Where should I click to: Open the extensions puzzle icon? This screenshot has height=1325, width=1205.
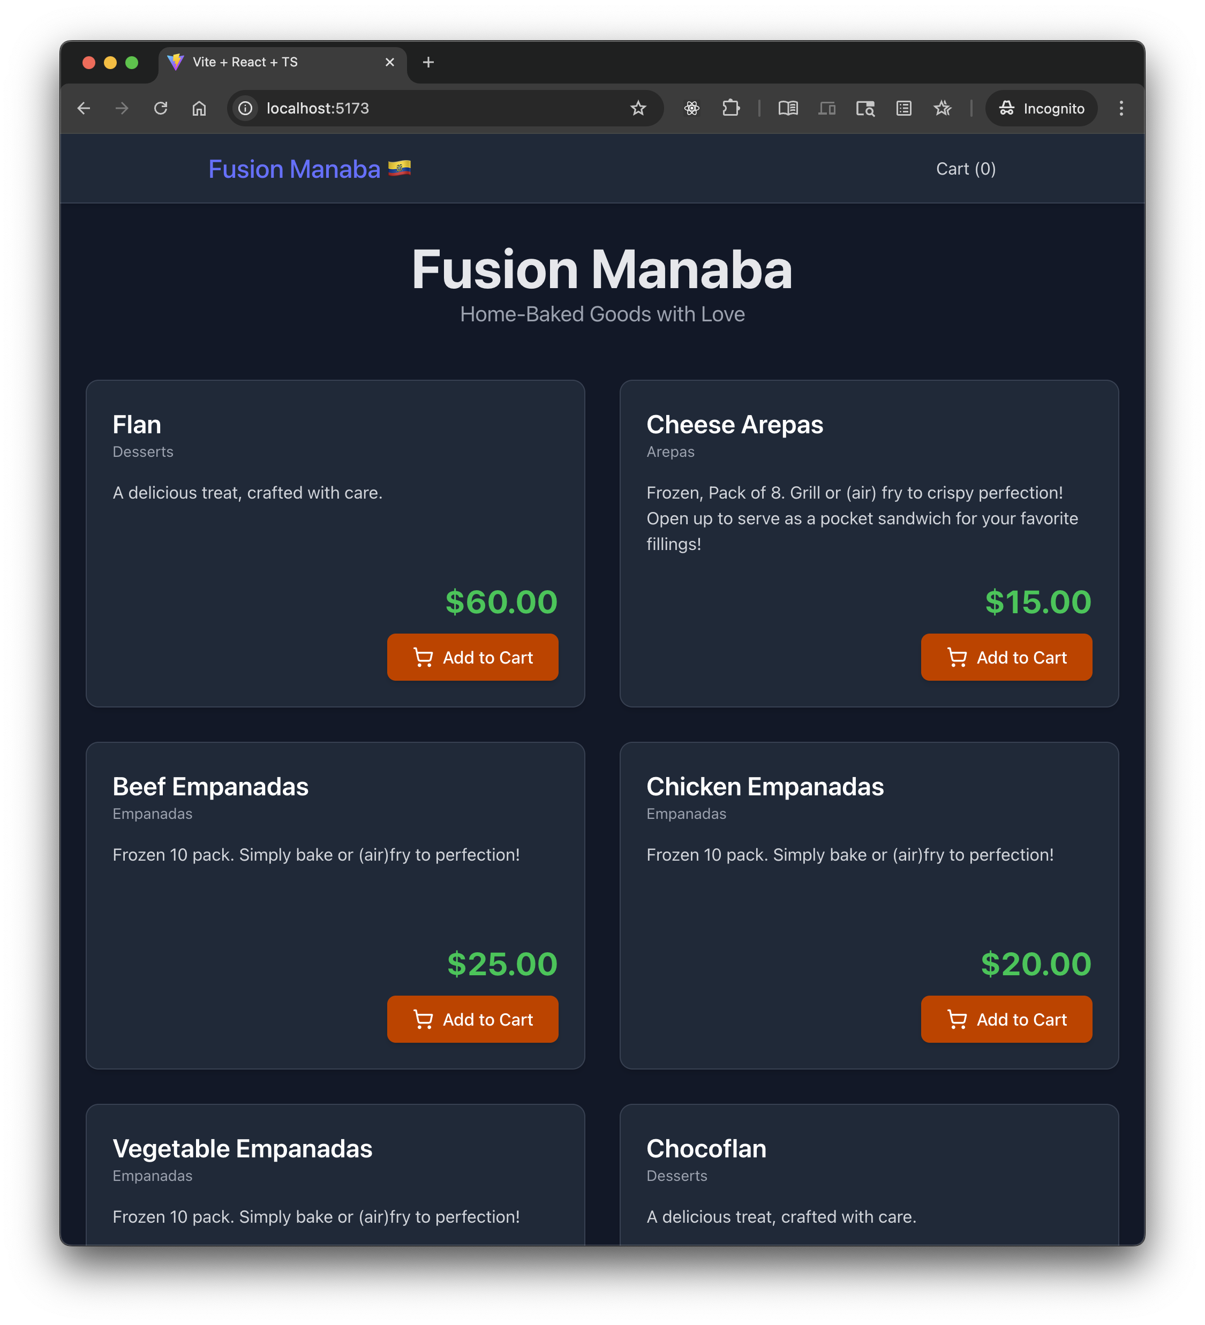click(730, 108)
